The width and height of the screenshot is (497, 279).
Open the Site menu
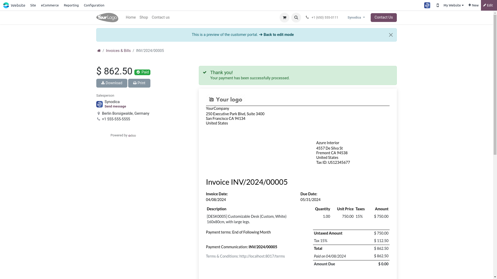(x=33, y=5)
